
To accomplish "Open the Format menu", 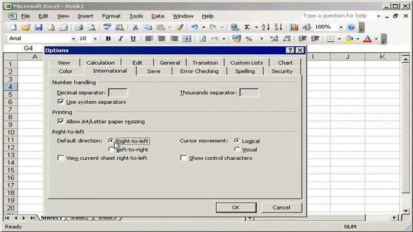I will [x=111, y=16].
